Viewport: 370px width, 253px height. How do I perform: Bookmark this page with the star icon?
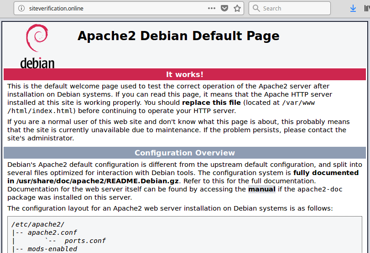(x=237, y=9)
